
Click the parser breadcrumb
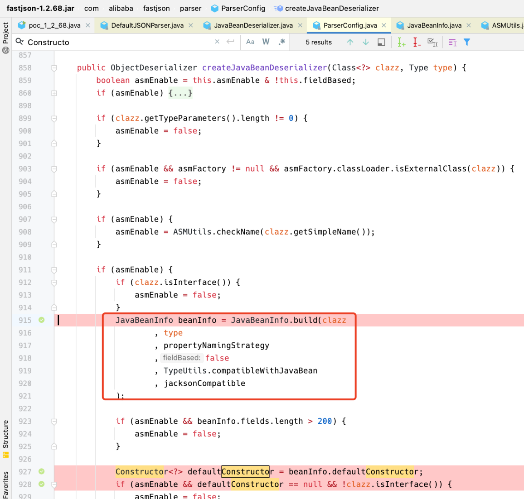coord(190,8)
